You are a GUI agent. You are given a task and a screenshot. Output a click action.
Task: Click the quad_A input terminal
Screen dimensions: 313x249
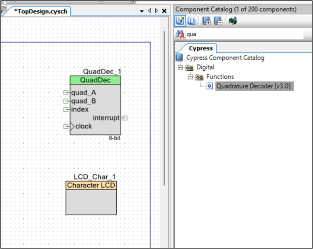[x=66, y=93]
